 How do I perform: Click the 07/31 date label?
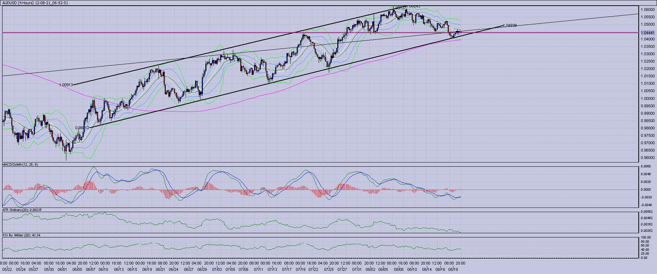pos(357,269)
